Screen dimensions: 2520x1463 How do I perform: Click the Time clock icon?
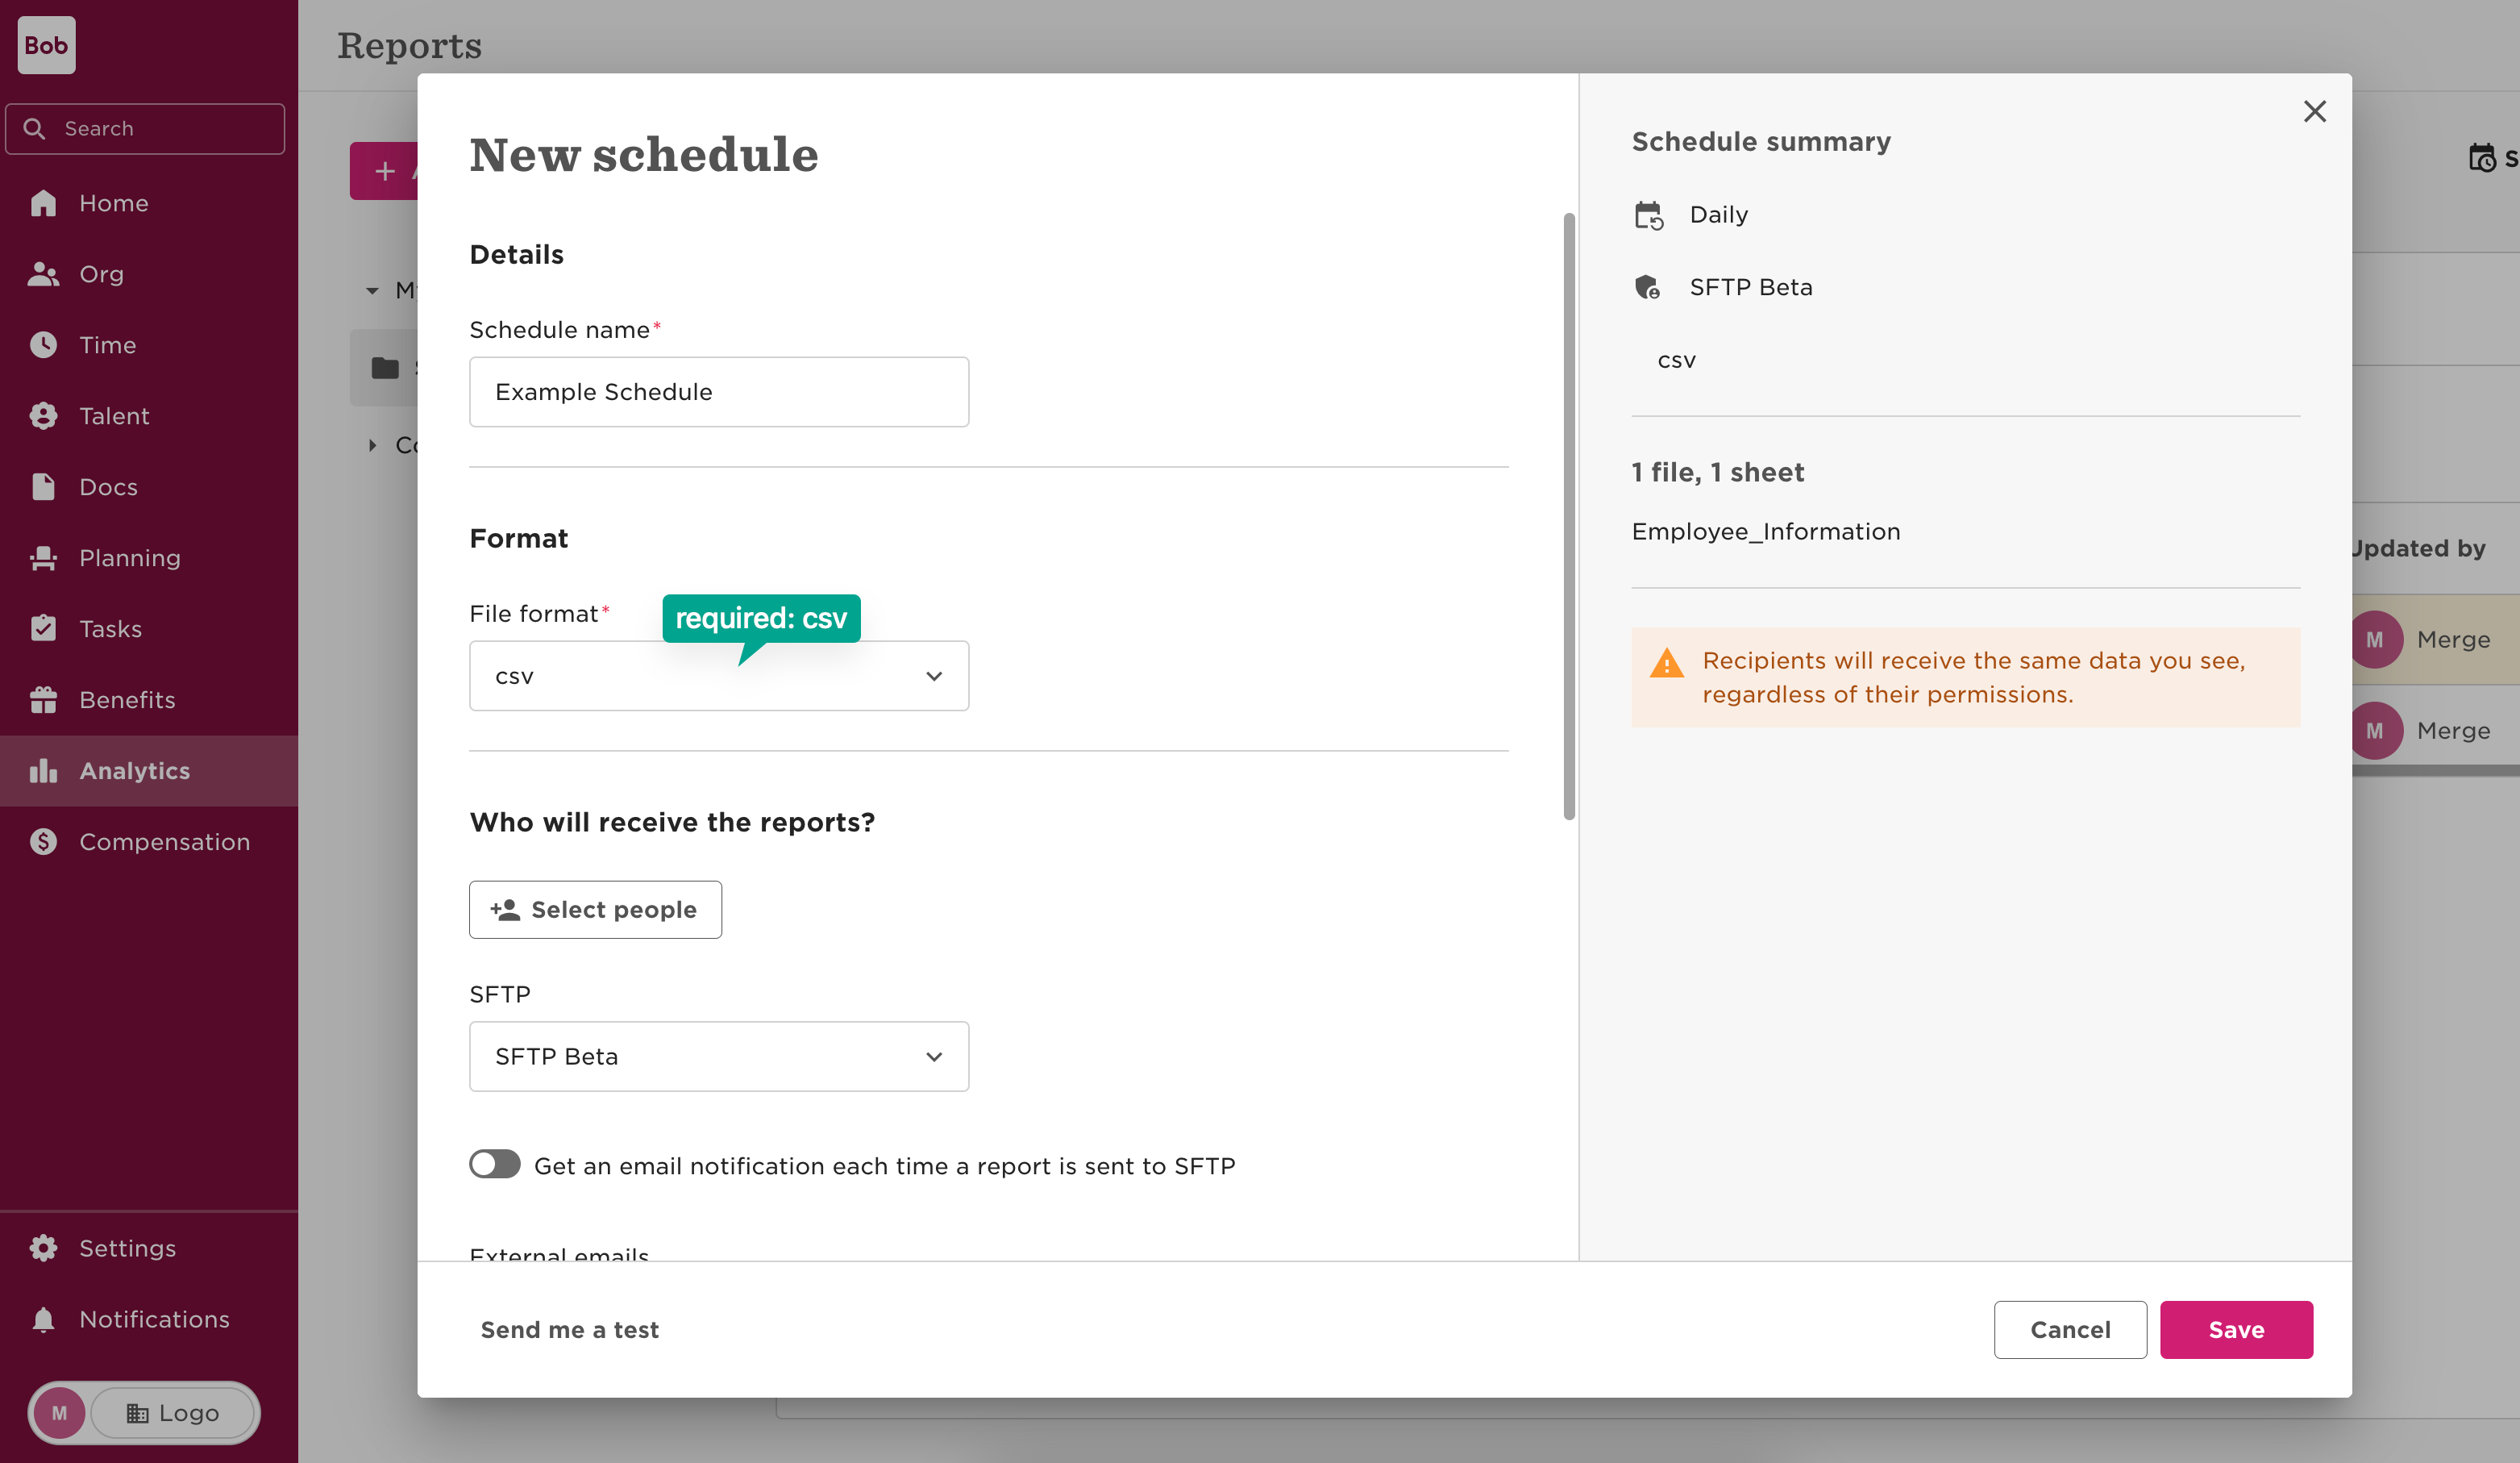43,345
